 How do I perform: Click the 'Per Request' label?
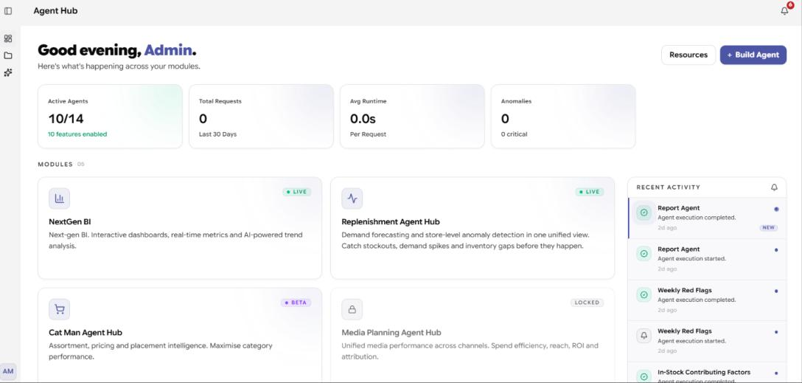(369, 134)
